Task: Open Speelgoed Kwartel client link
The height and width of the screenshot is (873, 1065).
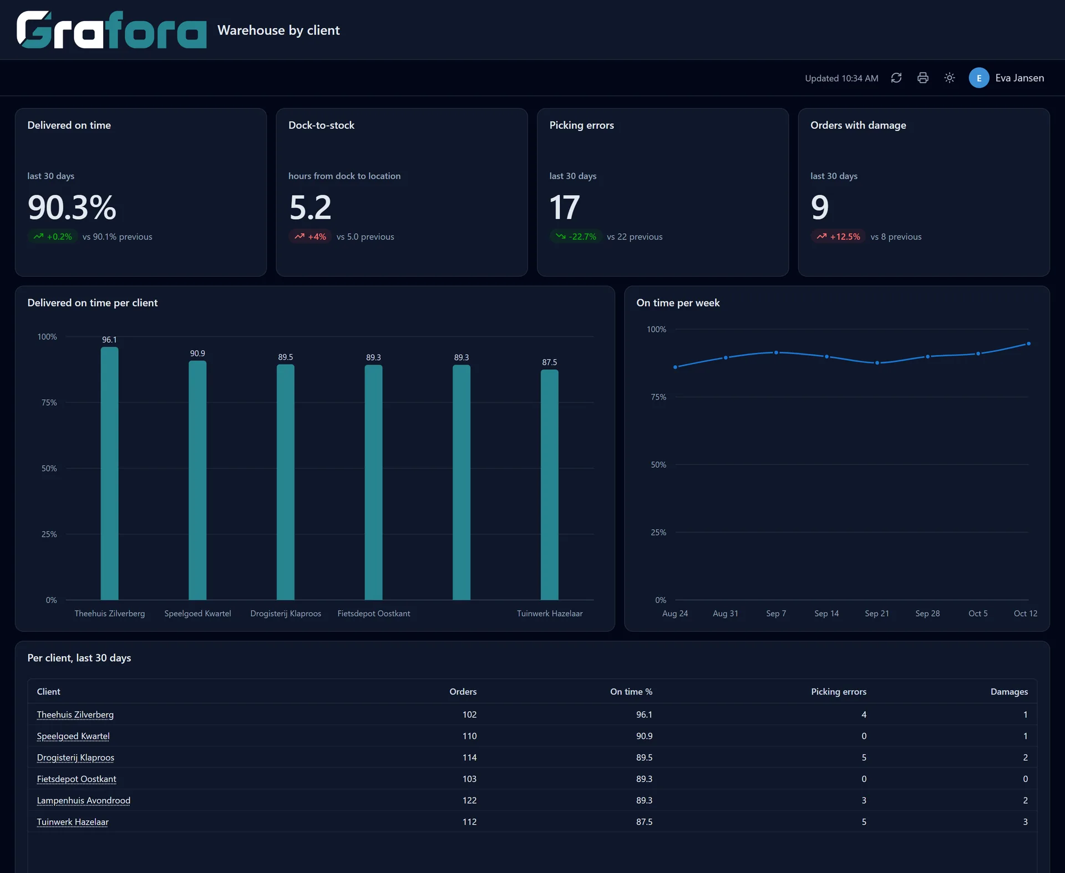Action: (x=73, y=736)
